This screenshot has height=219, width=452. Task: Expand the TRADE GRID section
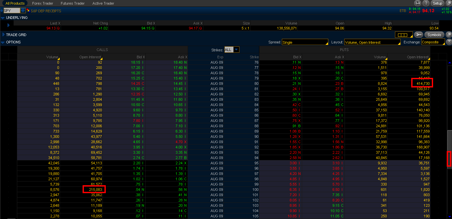click(3, 35)
